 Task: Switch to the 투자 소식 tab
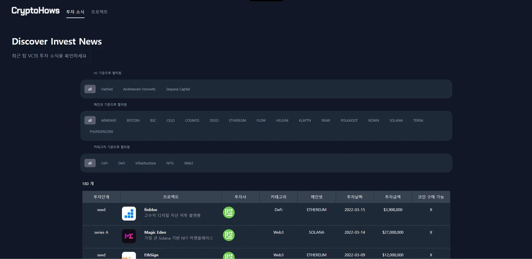(75, 12)
